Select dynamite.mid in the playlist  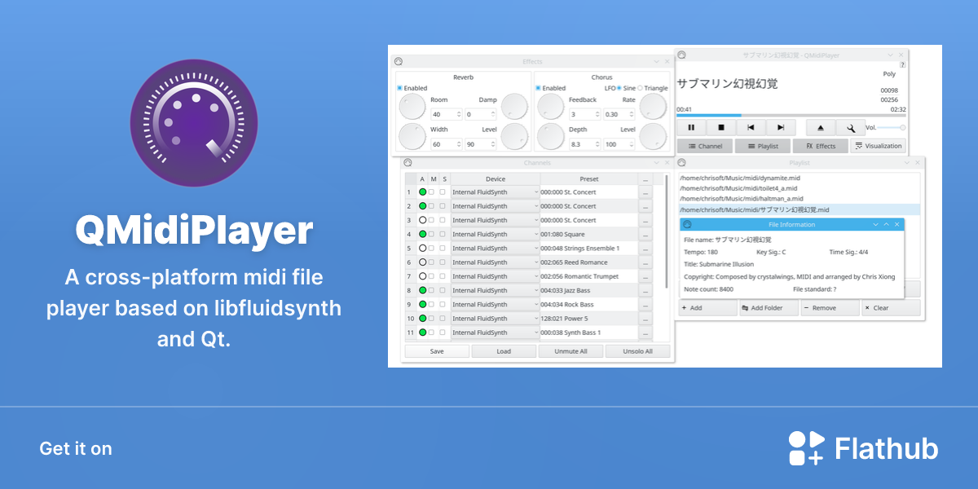(x=799, y=178)
